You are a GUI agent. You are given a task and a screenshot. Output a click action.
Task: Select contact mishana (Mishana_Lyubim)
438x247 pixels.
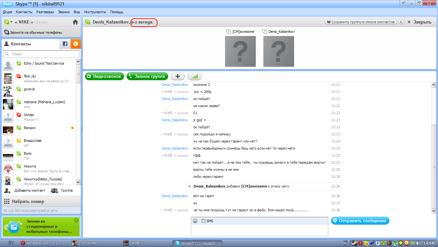click(39, 104)
